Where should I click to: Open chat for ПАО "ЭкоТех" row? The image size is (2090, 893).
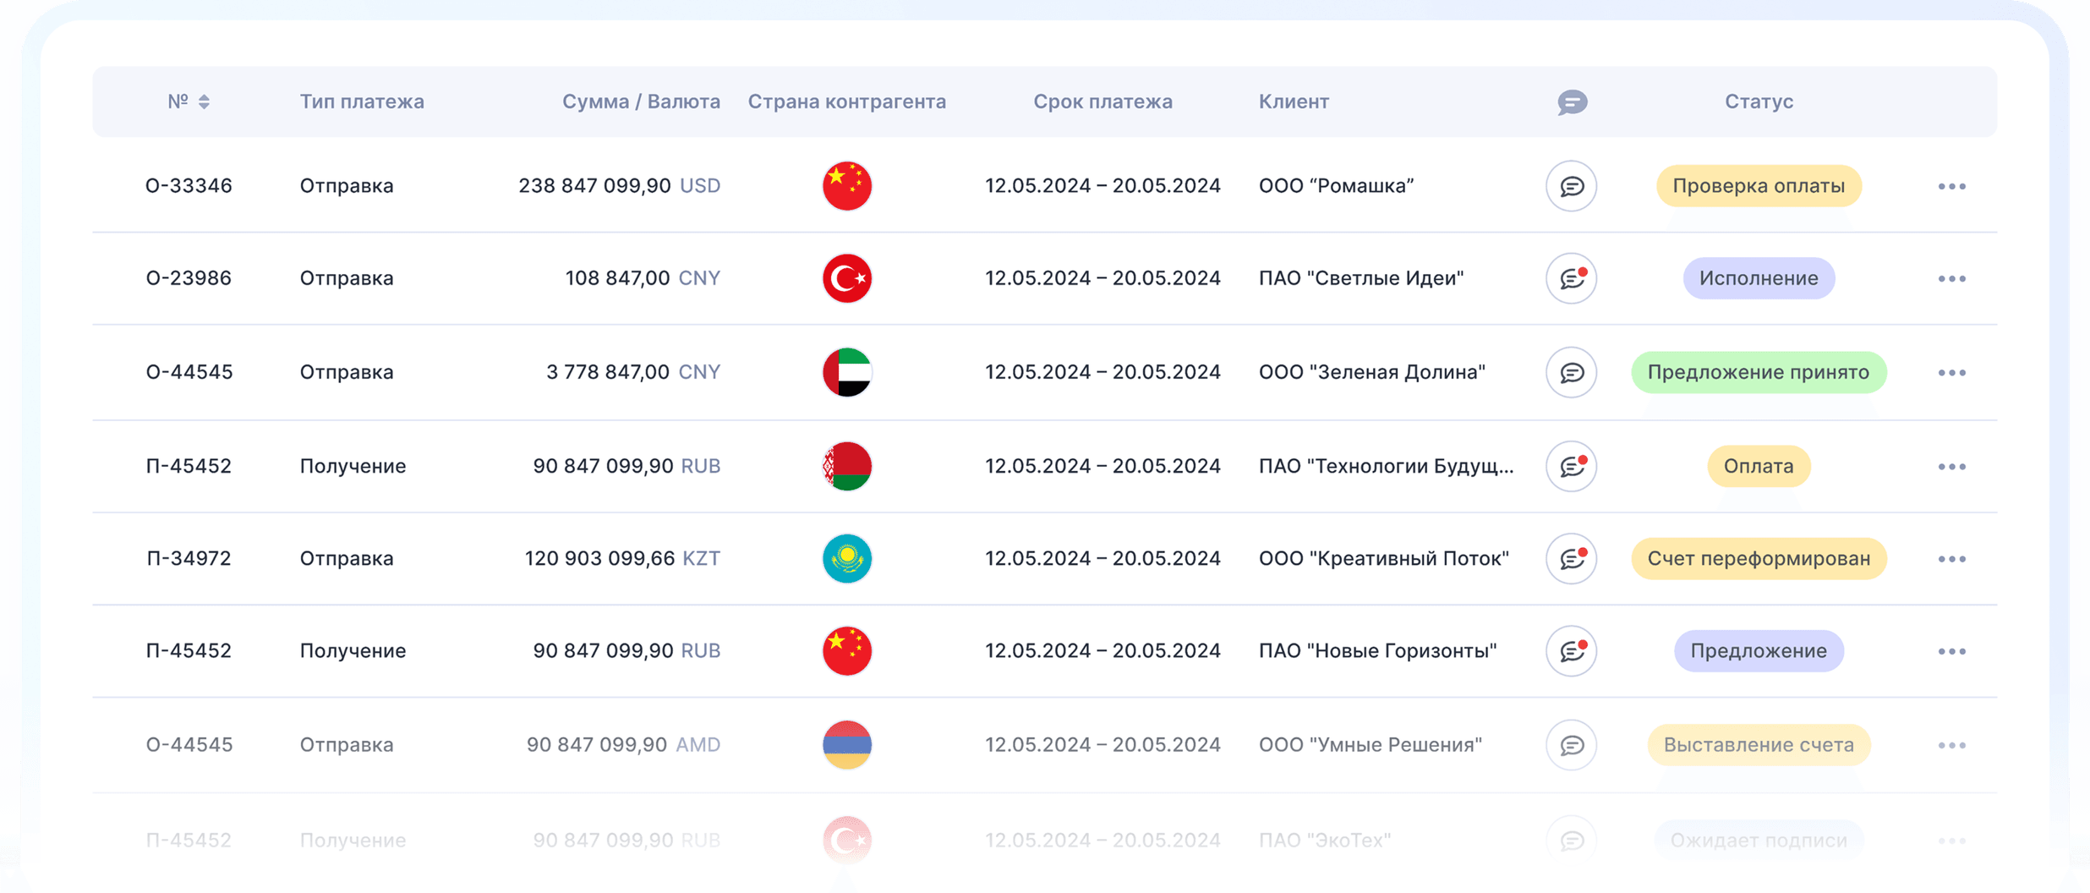(x=1572, y=840)
